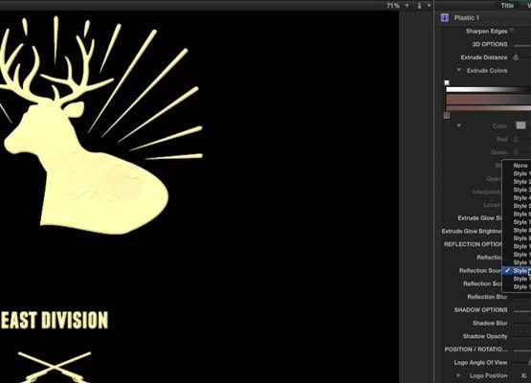Click the Logo Angle Of View label
This screenshot has width=531, height=383.
coord(480,362)
